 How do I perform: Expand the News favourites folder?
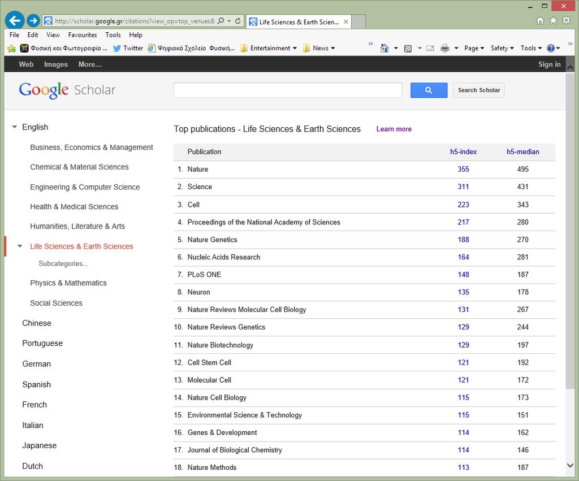[x=319, y=48]
